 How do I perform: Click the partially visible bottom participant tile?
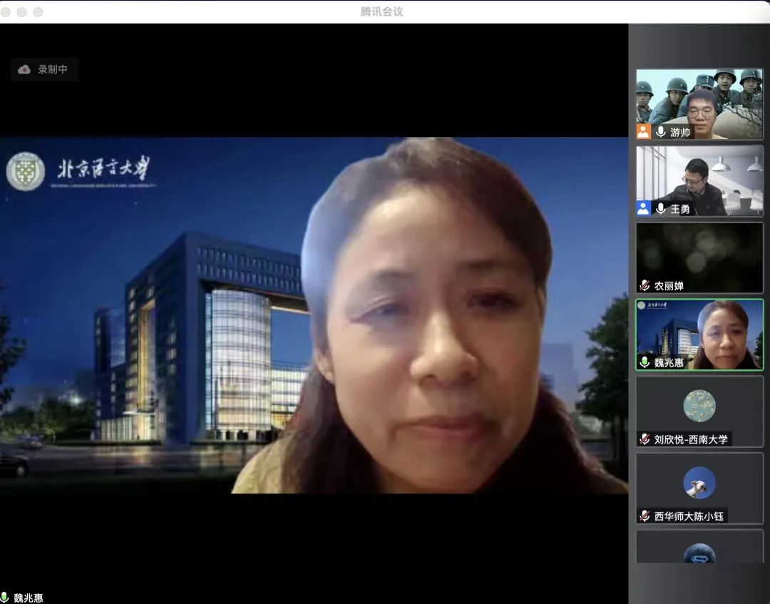coord(699,548)
